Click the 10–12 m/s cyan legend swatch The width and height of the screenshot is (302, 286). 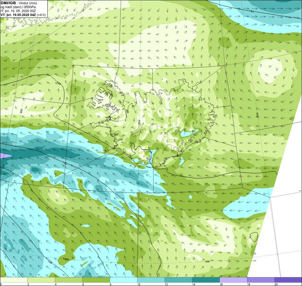(x=151, y=280)
